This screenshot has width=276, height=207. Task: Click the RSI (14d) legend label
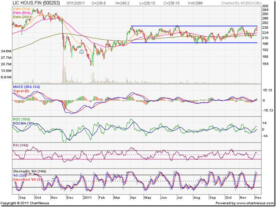21,145
